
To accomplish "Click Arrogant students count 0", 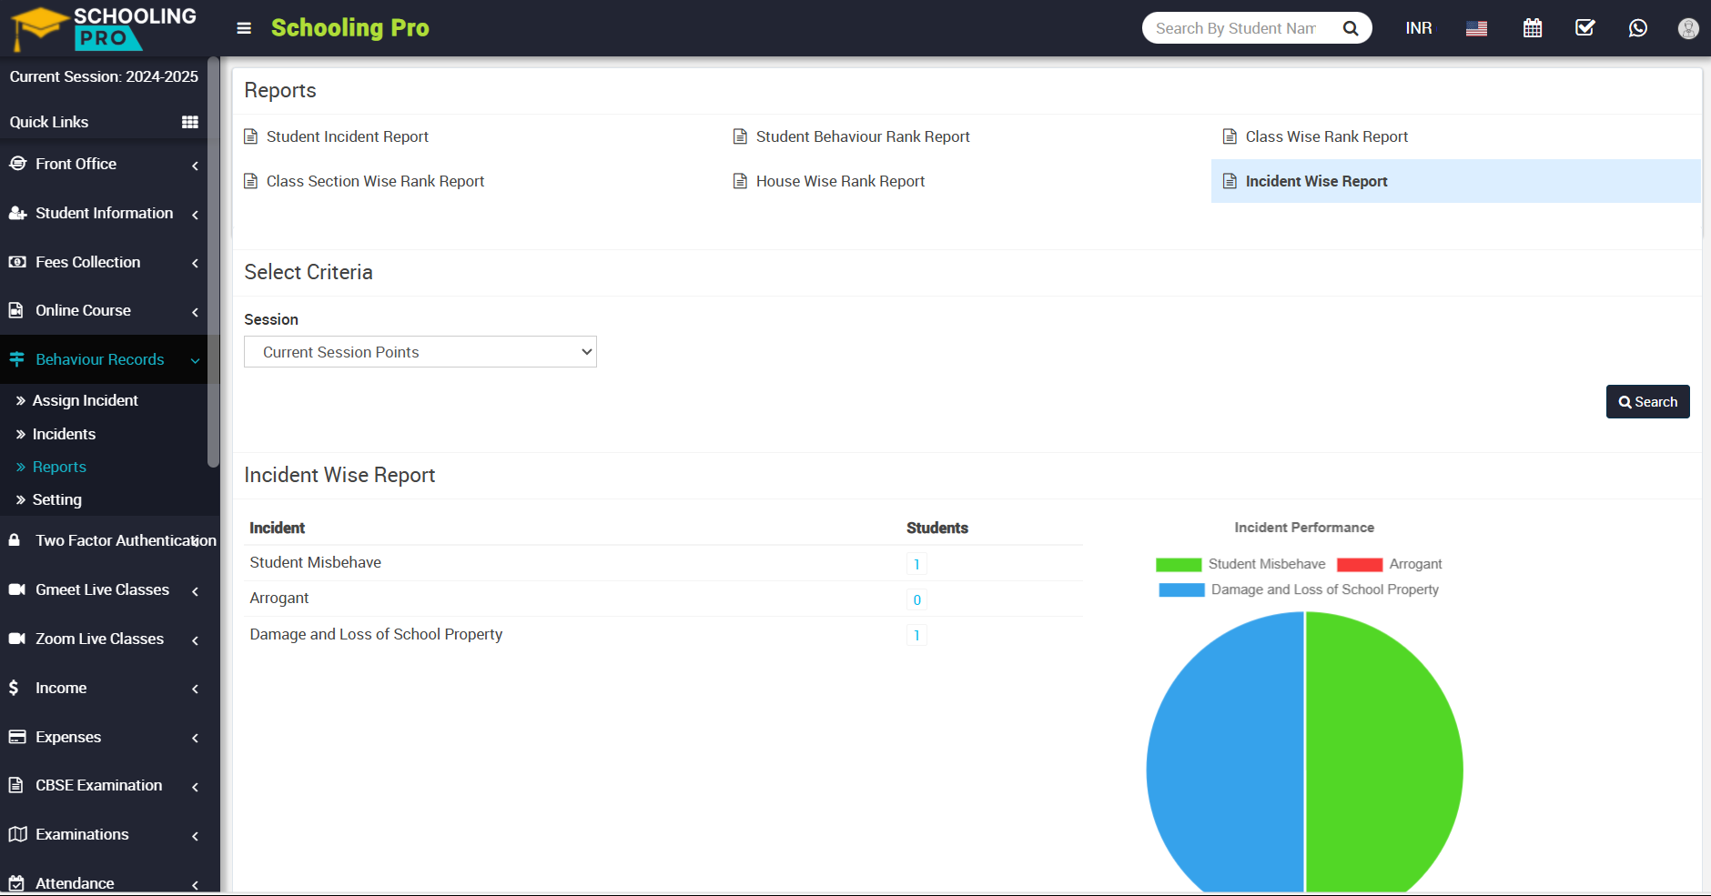I will point(916,599).
